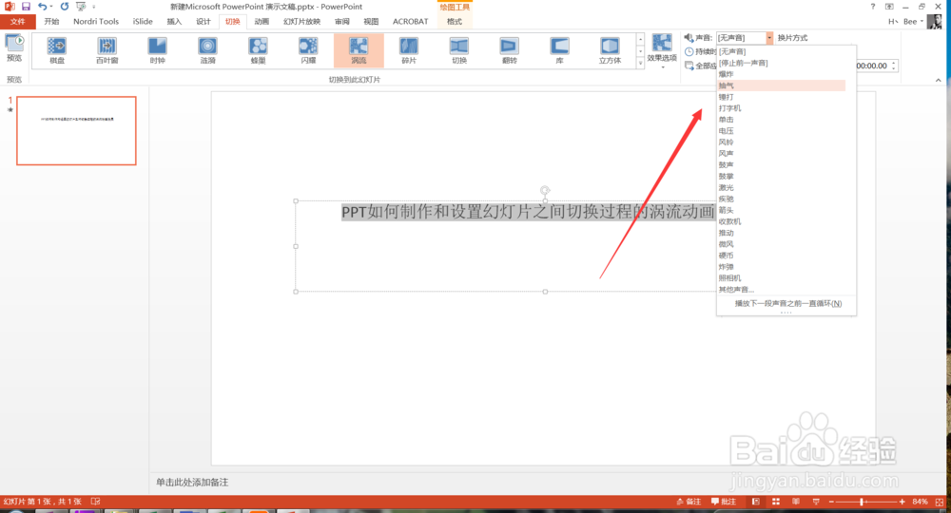Select the 棋盘 checkerboard transition
The width and height of the screenshot is (951, 513).
click(x=57, y=49)
